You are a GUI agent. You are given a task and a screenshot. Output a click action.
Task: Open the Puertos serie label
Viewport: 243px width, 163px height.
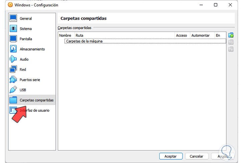pos(30,80)
